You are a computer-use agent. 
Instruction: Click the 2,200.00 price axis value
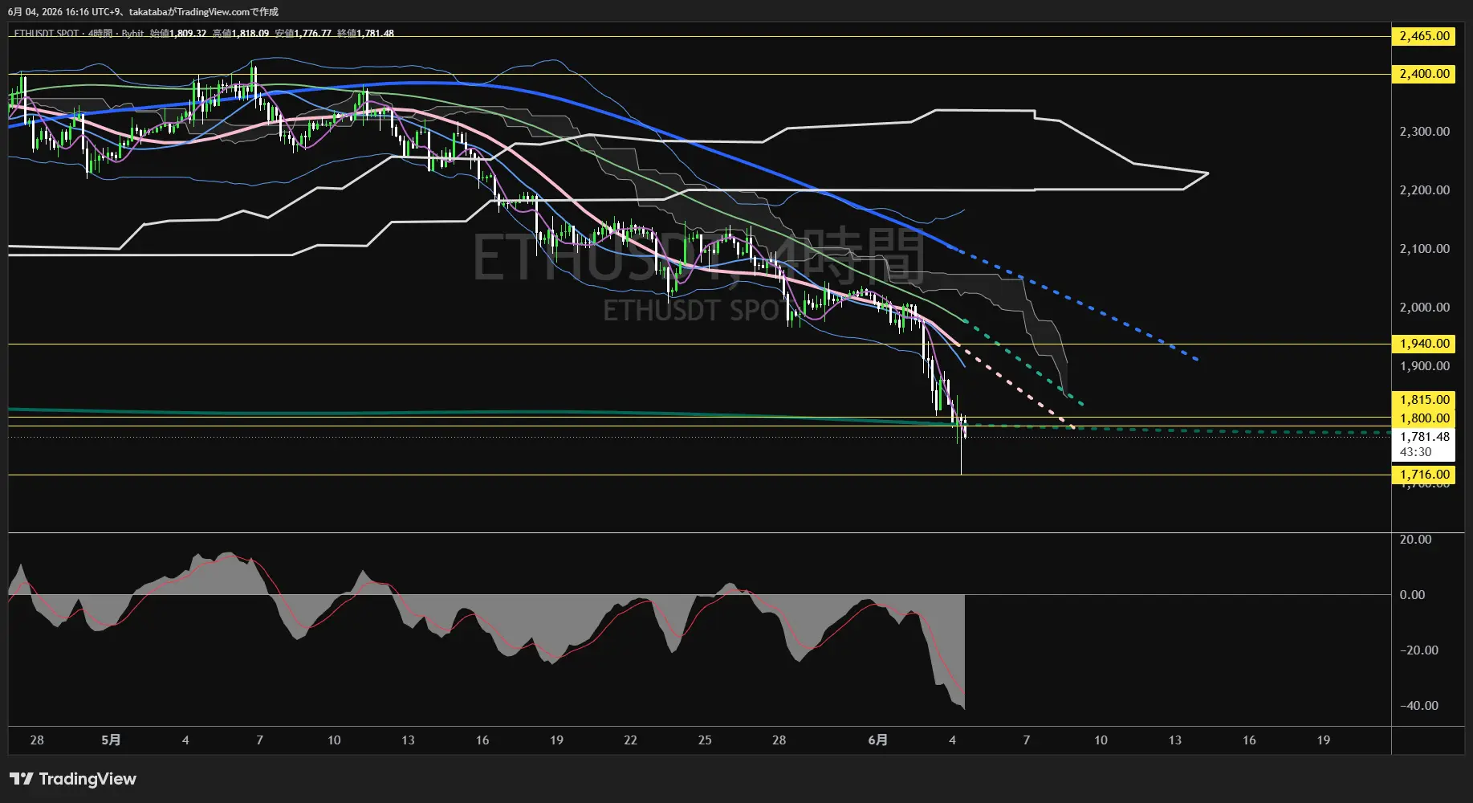click(1425, 190)
